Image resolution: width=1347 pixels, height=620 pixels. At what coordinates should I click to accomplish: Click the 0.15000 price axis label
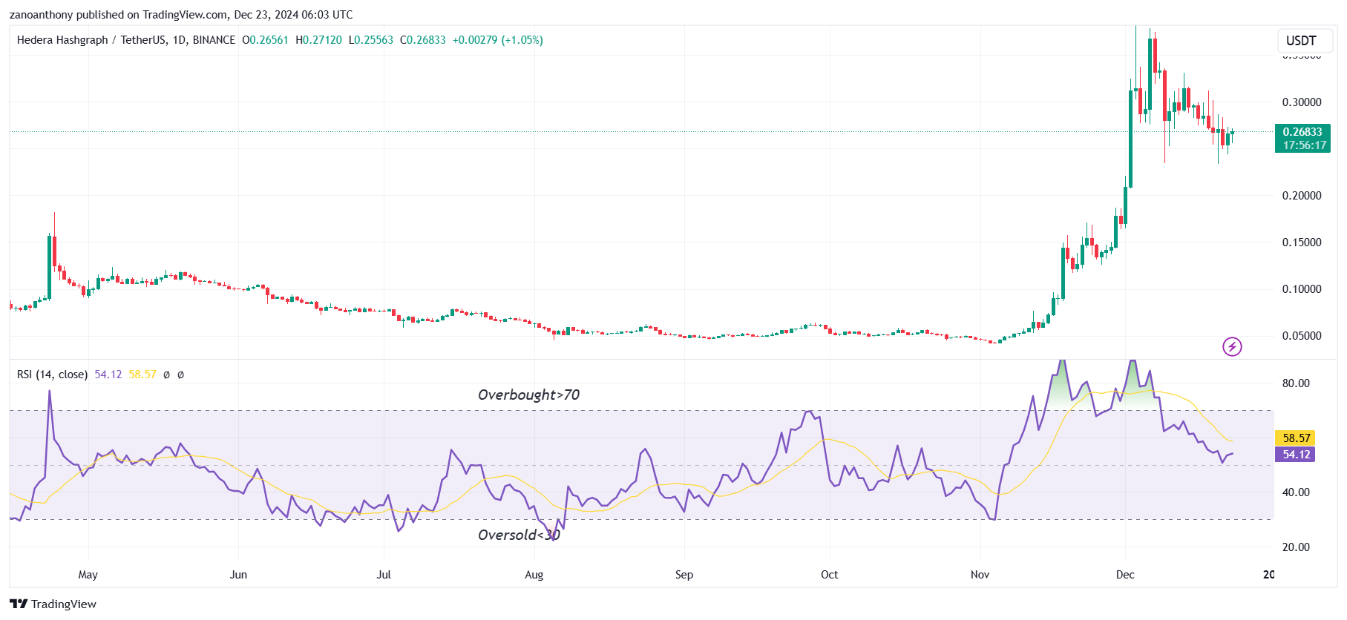1302,243
